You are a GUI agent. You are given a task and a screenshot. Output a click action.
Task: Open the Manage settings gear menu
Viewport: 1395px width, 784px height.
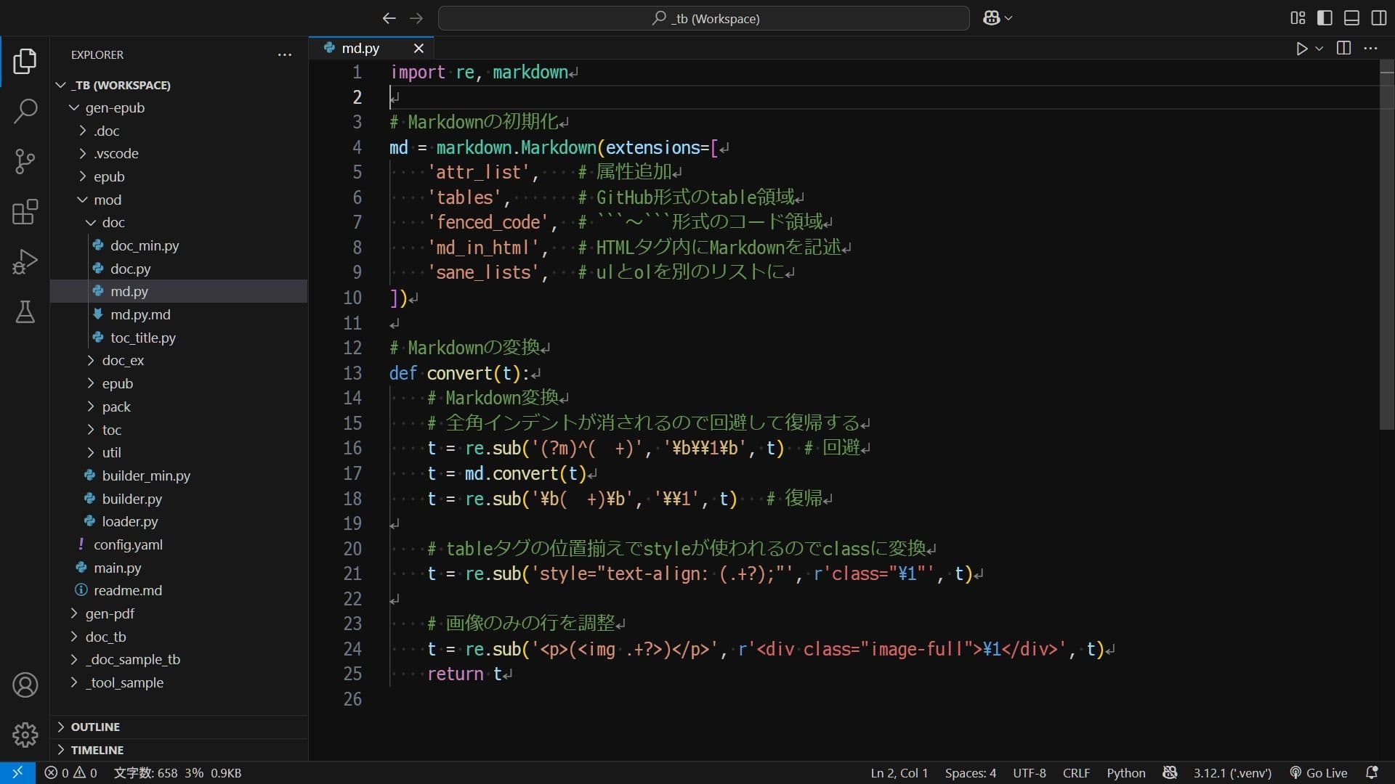click(25, 735)
